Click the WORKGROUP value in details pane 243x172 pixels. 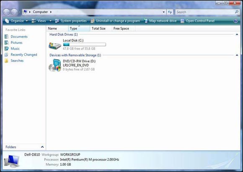[x=70, y=154]
